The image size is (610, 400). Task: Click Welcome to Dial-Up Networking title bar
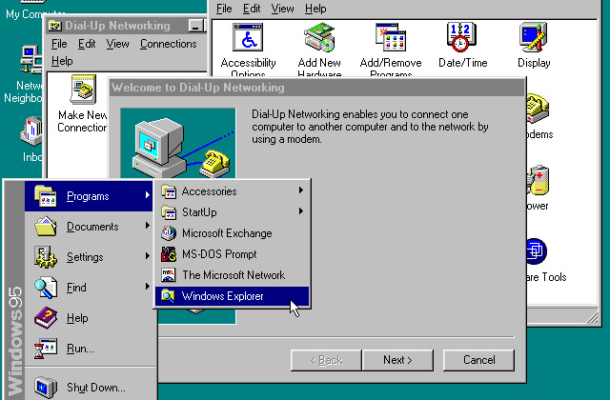317,88
